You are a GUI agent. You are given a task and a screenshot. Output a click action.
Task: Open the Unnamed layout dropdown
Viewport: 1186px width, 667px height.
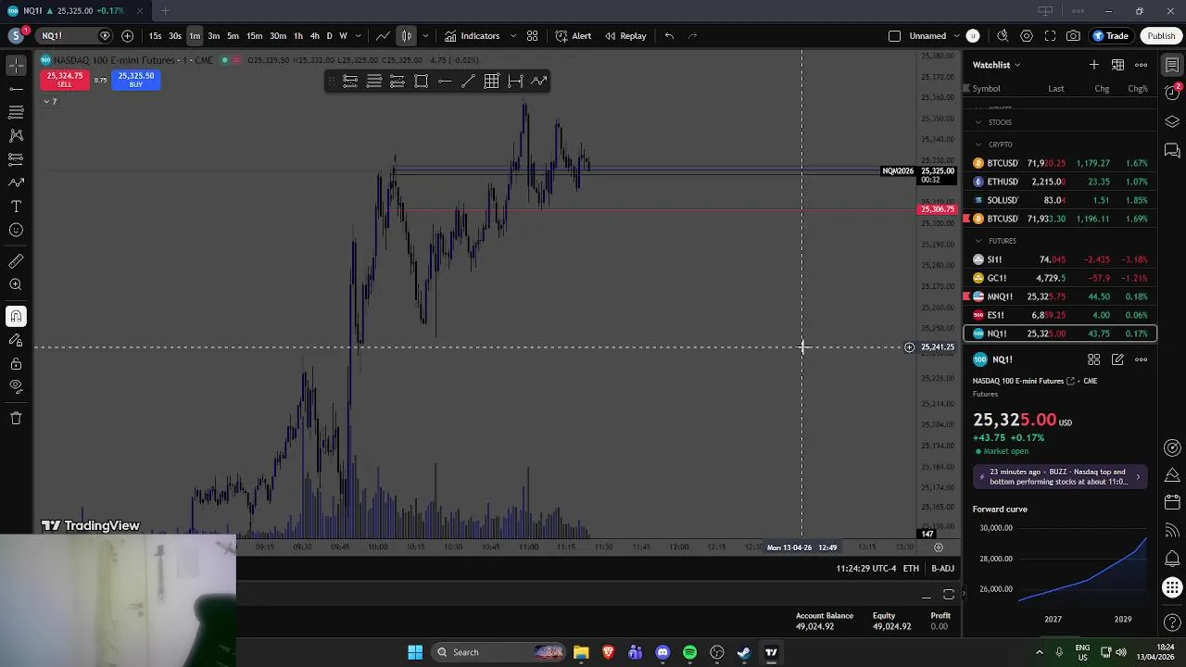point(934,36)
